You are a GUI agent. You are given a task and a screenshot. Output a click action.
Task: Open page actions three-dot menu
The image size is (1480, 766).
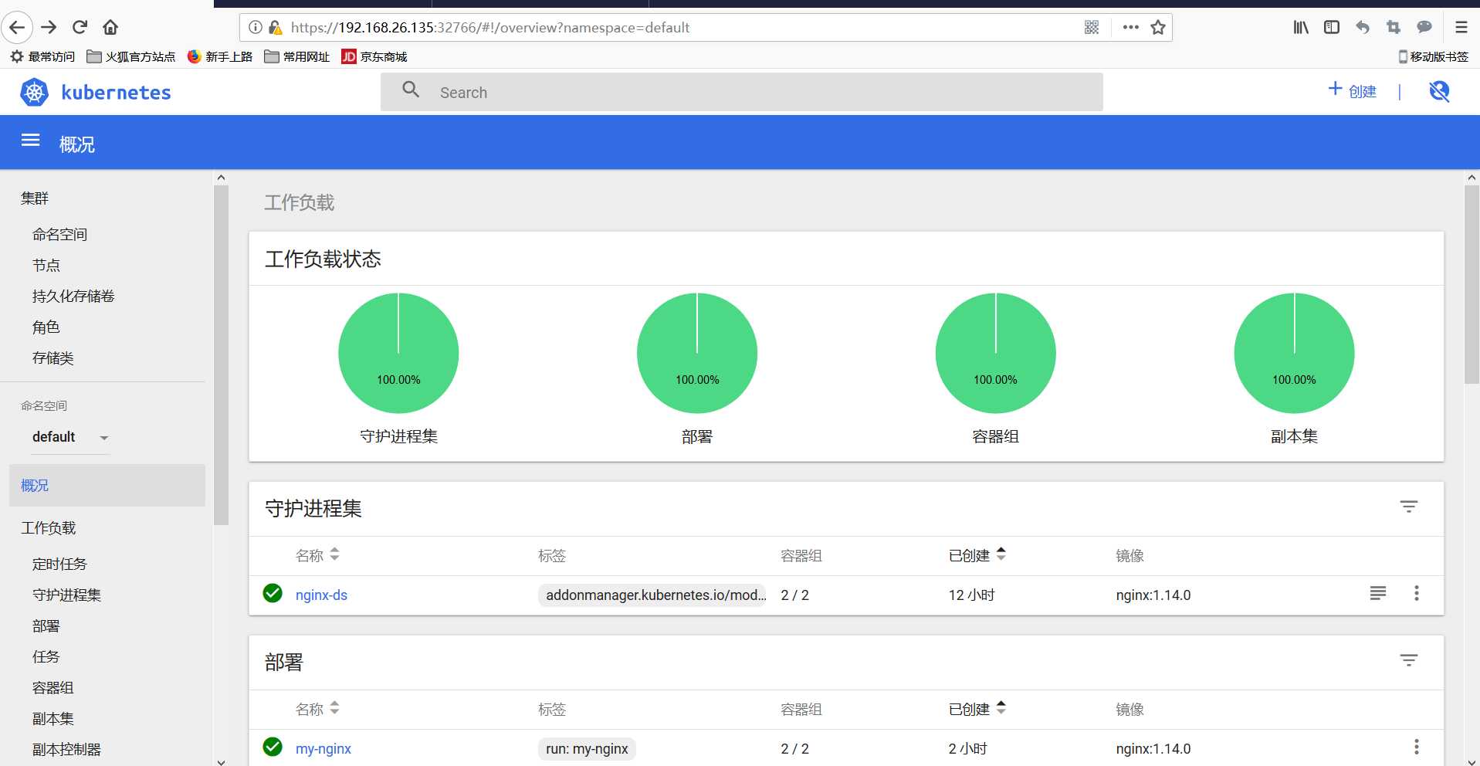point(1131,27)
